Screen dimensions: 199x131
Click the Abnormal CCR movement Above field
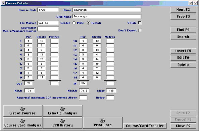coord(83,98)
